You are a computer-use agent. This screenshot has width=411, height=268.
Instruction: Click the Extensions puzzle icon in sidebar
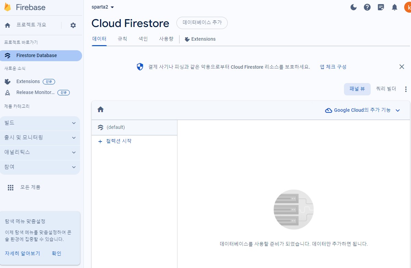click(x=8, y=81)
